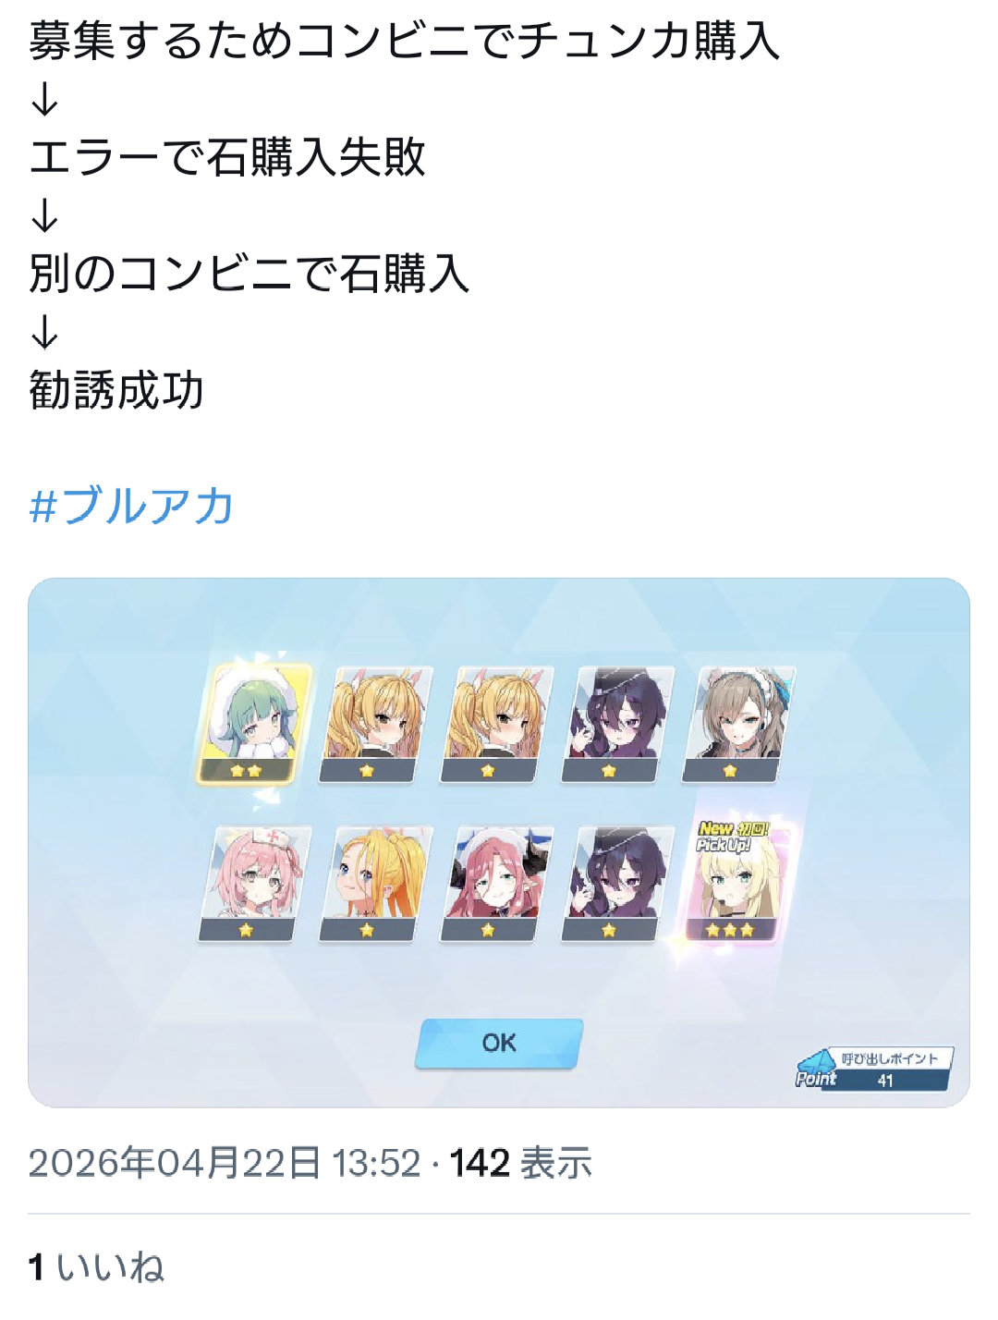Open the attached gacha result image
The image size is (998, 1320).
tap(499, 842)
